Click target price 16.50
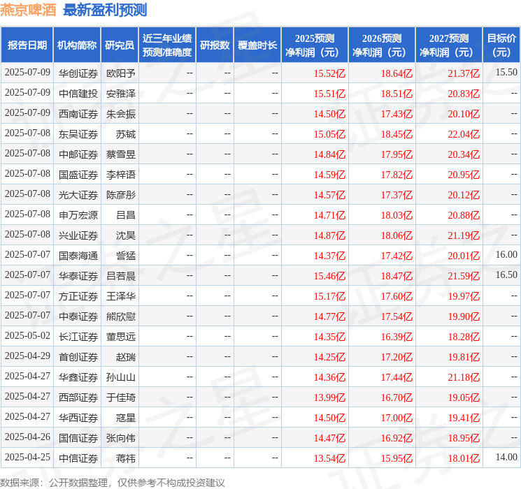 click(x=506, y=275)
